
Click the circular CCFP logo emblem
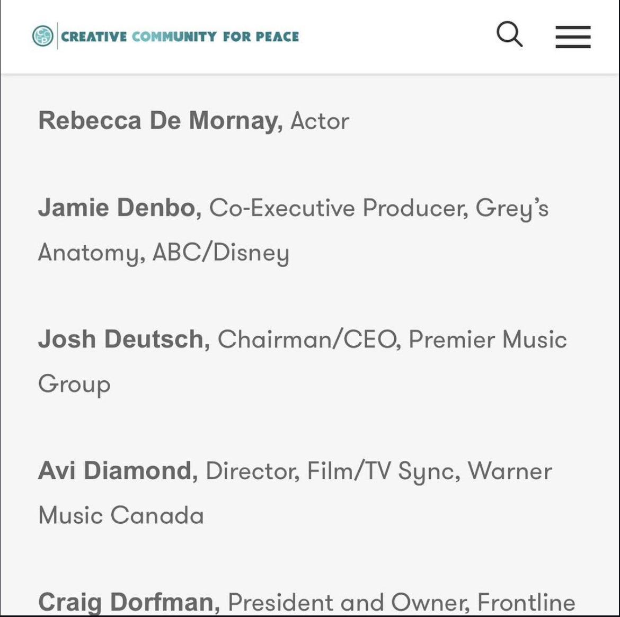pos(43,36)
